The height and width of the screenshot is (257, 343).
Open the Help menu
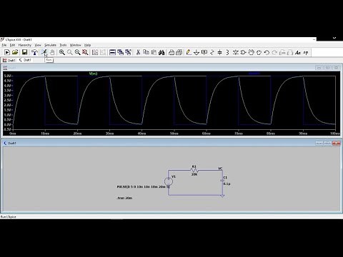click(87, 45)
